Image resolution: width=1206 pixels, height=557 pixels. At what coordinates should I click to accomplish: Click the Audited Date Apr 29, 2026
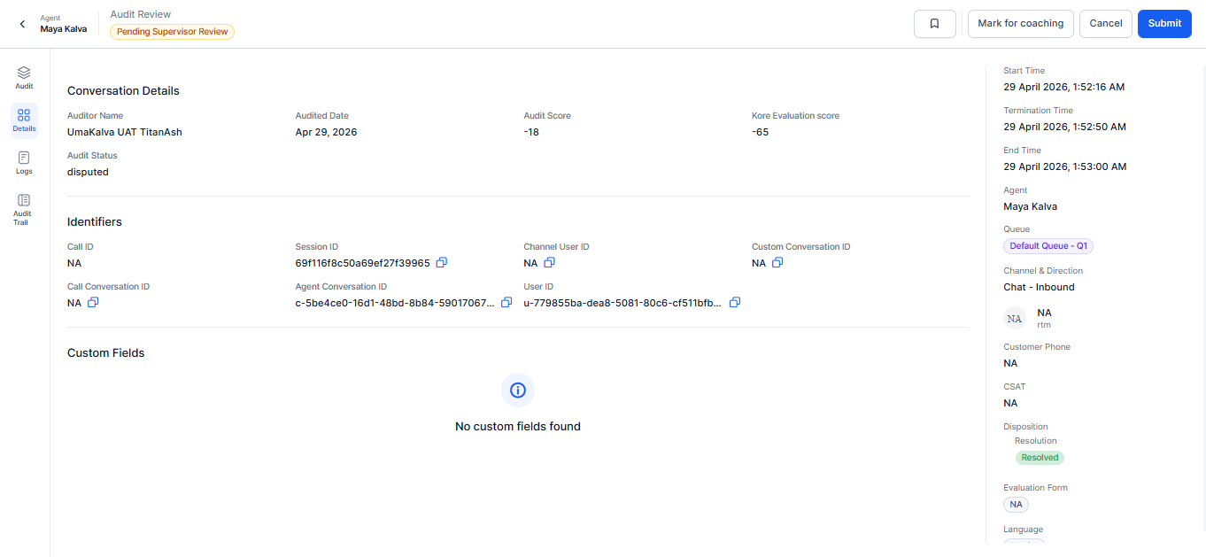pos(327,132)
